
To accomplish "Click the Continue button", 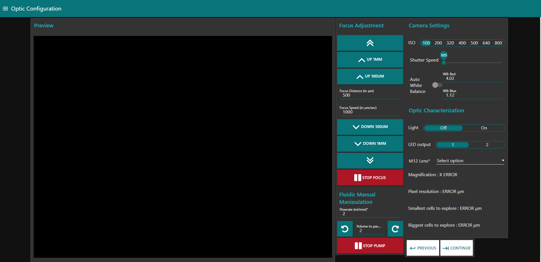I will (456, 248).
